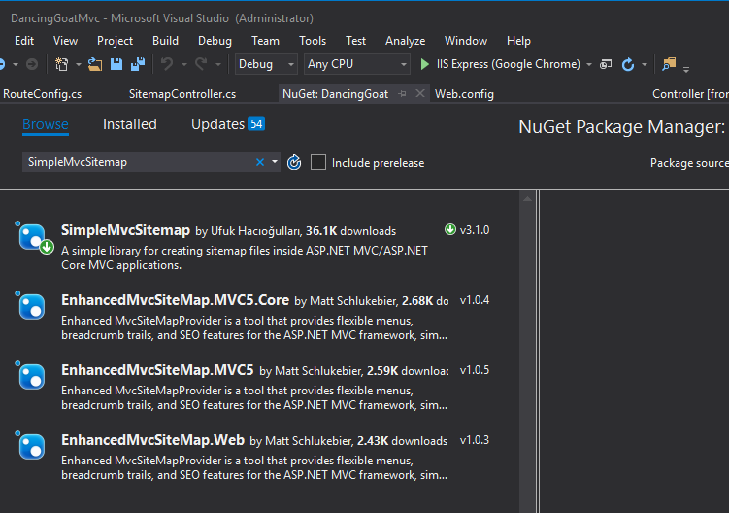The height and width of the screenshot is (513, 729).
Task: Click the EnhancedMvcSiteMap.MVC5.Core package icon
Action: tap(31, 306)
